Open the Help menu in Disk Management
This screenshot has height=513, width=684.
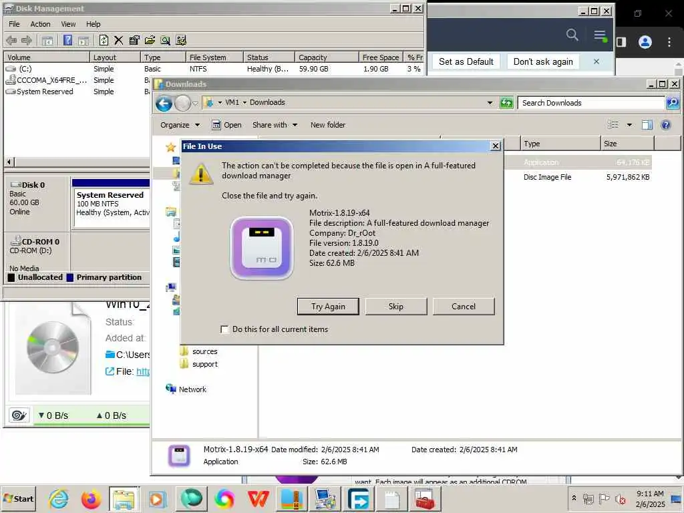[x=93, y=24]
